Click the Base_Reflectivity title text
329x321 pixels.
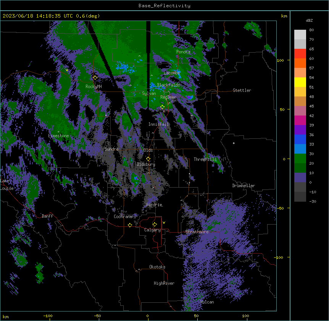(164, 6)
